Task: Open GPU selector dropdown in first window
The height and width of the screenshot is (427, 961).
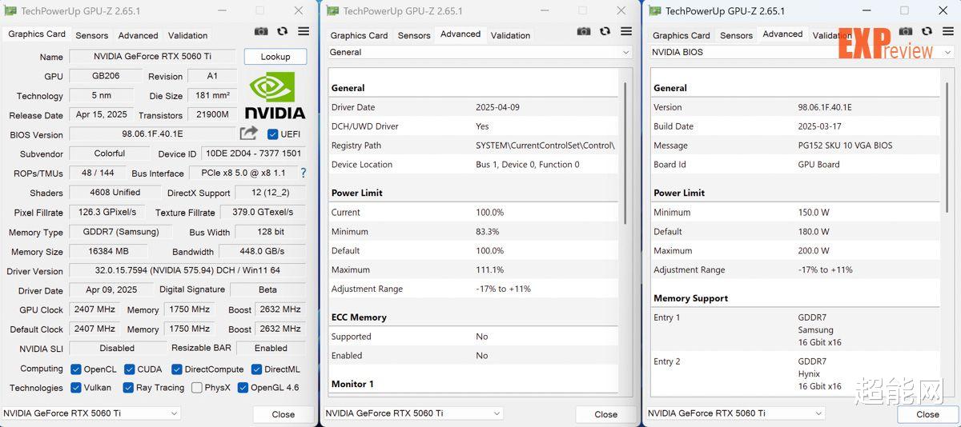Action: pyautogui.click(x=90, y=413)
